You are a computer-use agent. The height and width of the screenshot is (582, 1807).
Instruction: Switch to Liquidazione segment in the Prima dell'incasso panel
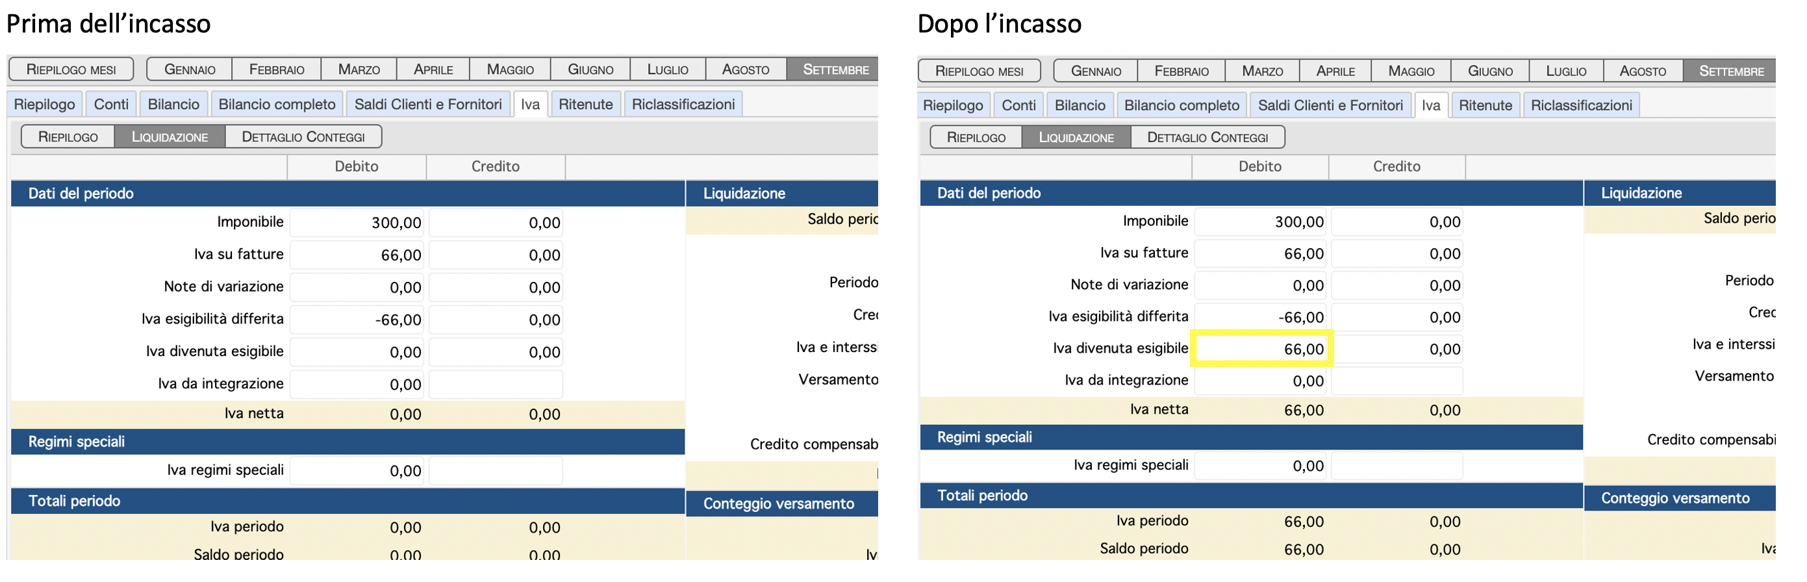click(170, 137)
